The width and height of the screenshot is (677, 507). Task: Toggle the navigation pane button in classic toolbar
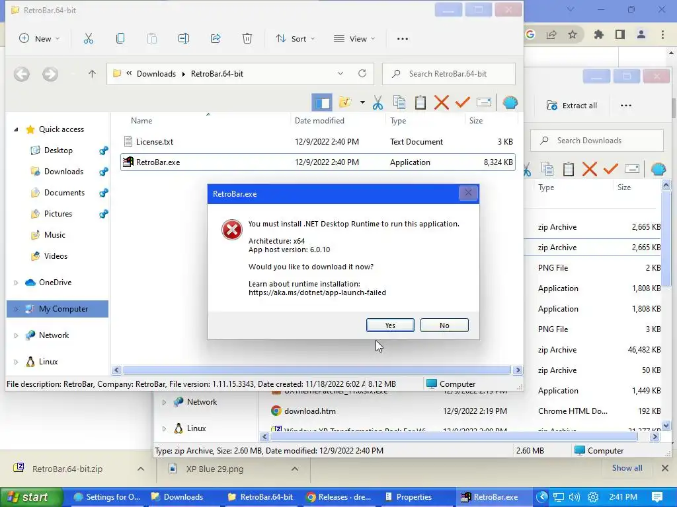pyautogui.click(x=322, y=102)
